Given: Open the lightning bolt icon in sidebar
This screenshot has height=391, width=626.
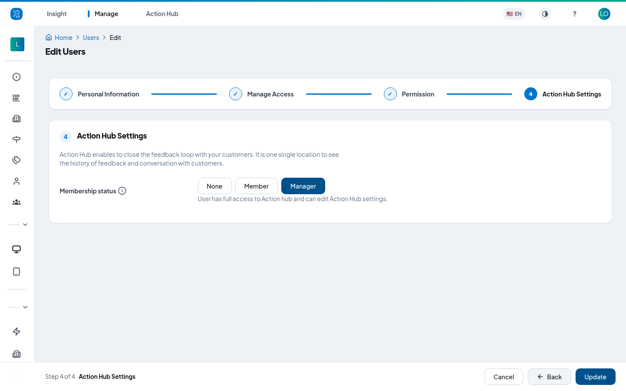Looking at the screenshot, I should coord(17,331).
